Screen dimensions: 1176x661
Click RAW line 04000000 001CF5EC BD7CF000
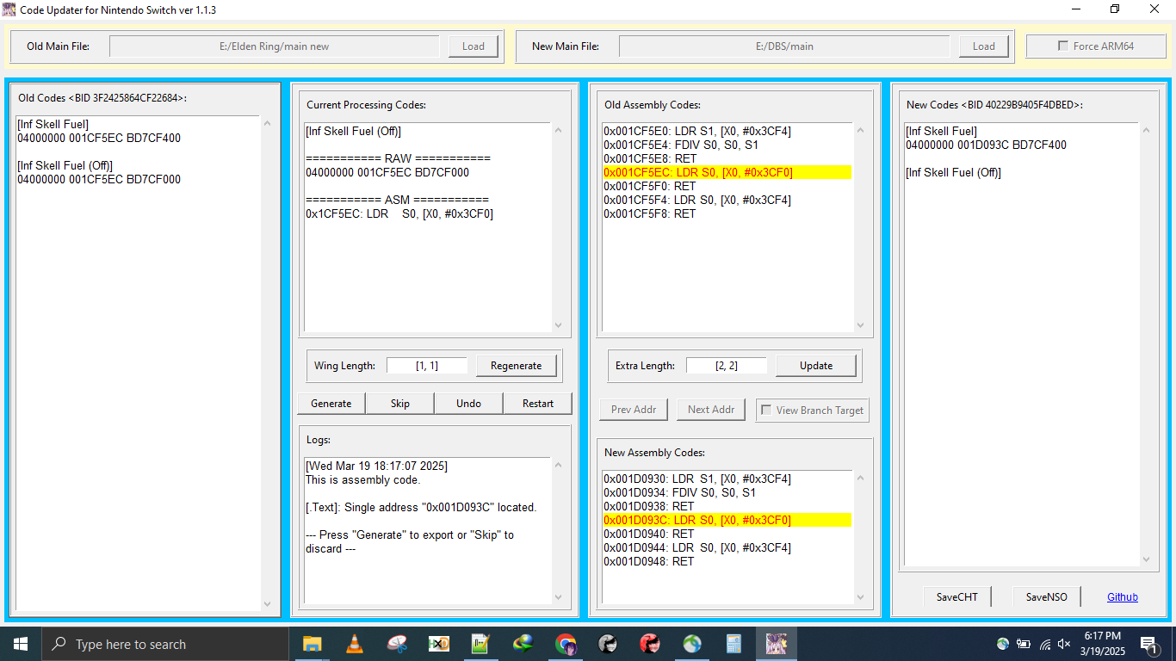pos(387,172)
